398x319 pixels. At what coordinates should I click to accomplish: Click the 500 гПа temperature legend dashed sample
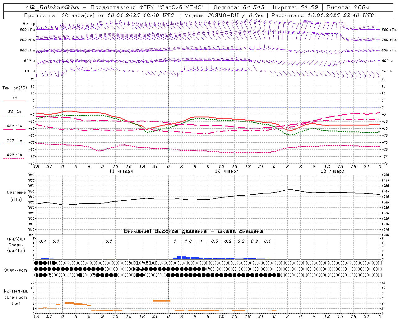[x=14, y=159]
